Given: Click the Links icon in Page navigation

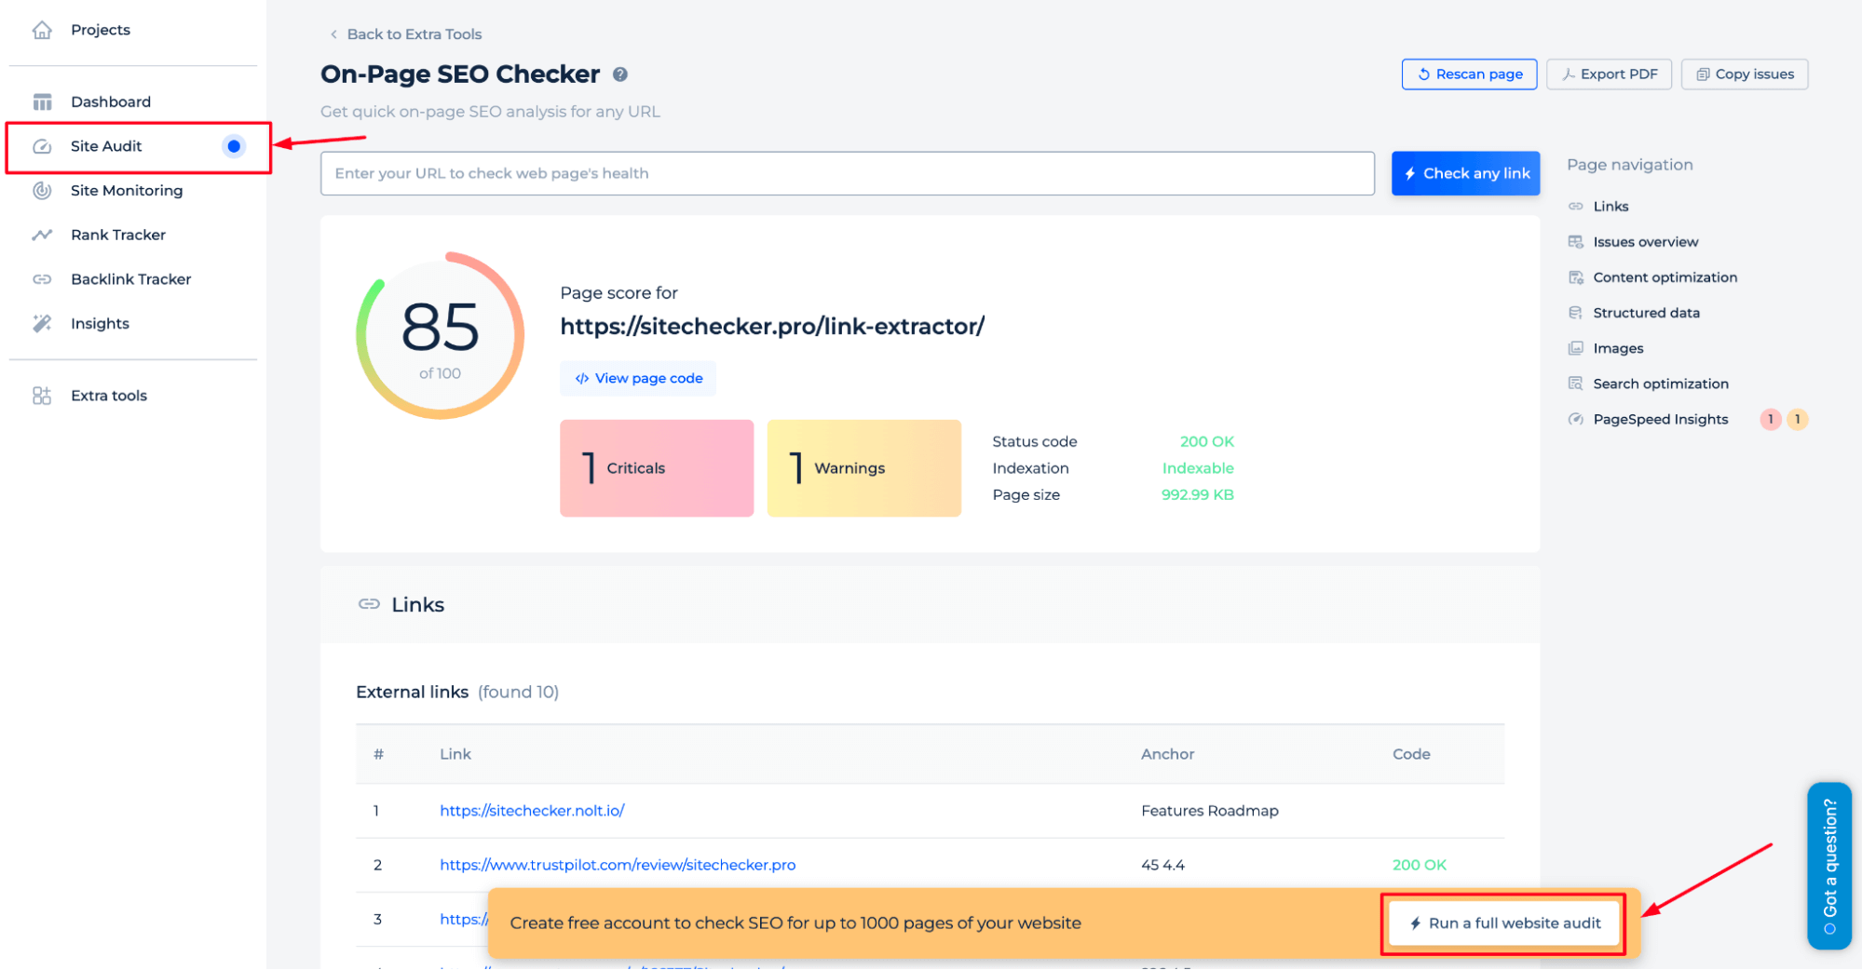Looking at the screenshot, I should [1576, 207].
